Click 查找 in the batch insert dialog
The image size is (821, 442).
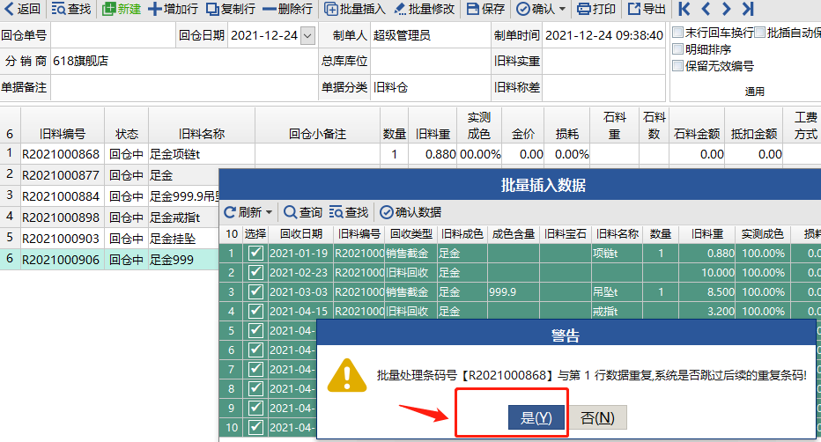(x=349, y=212)
